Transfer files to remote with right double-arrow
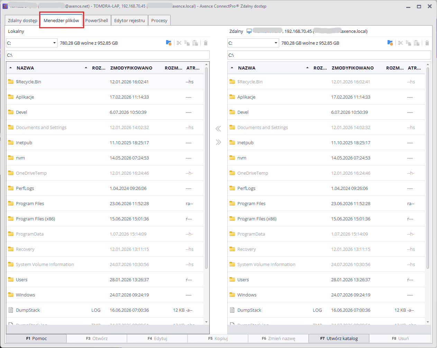This screenshot has width=437, height=348. tap(218, 142)
